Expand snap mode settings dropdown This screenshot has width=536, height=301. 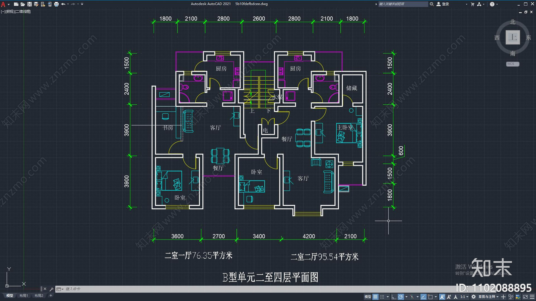388,297
